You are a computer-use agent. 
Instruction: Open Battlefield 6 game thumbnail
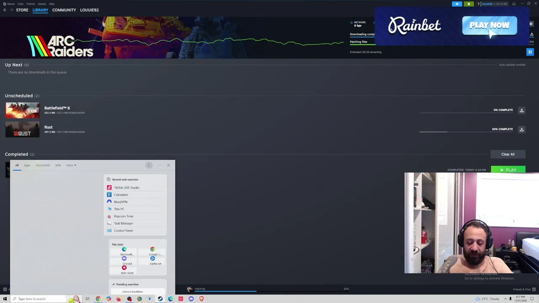(22, 110)
